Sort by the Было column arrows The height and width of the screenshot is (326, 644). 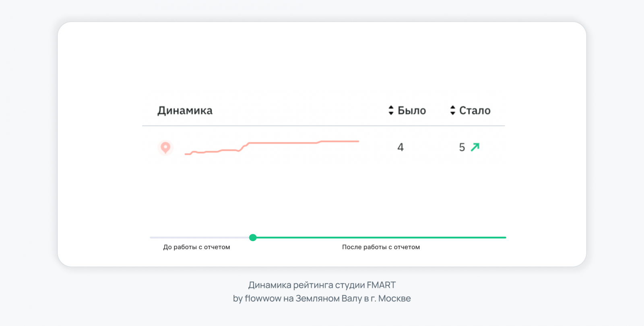pos(391,111)
